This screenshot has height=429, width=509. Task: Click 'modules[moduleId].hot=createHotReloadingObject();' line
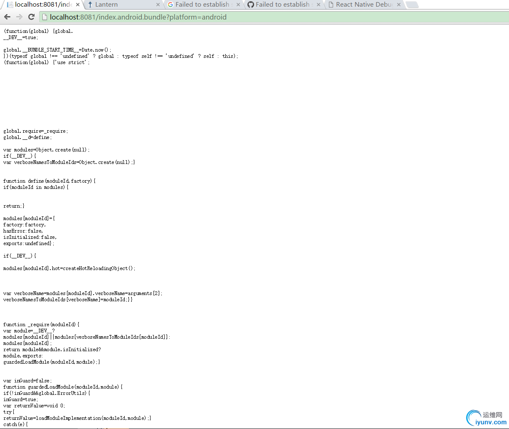[x=69, y=268]
